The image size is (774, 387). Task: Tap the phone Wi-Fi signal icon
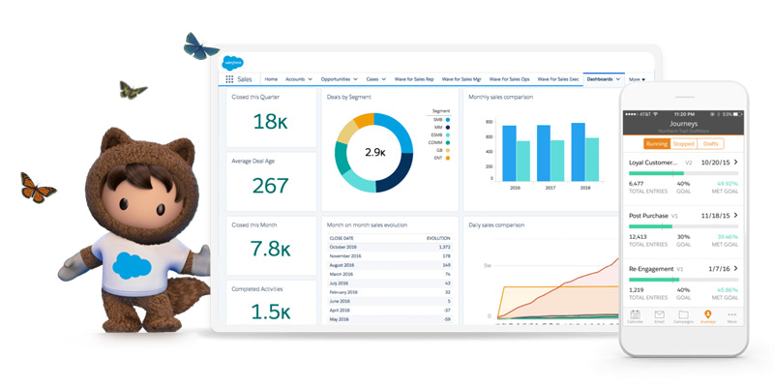[x=655, y=114]
